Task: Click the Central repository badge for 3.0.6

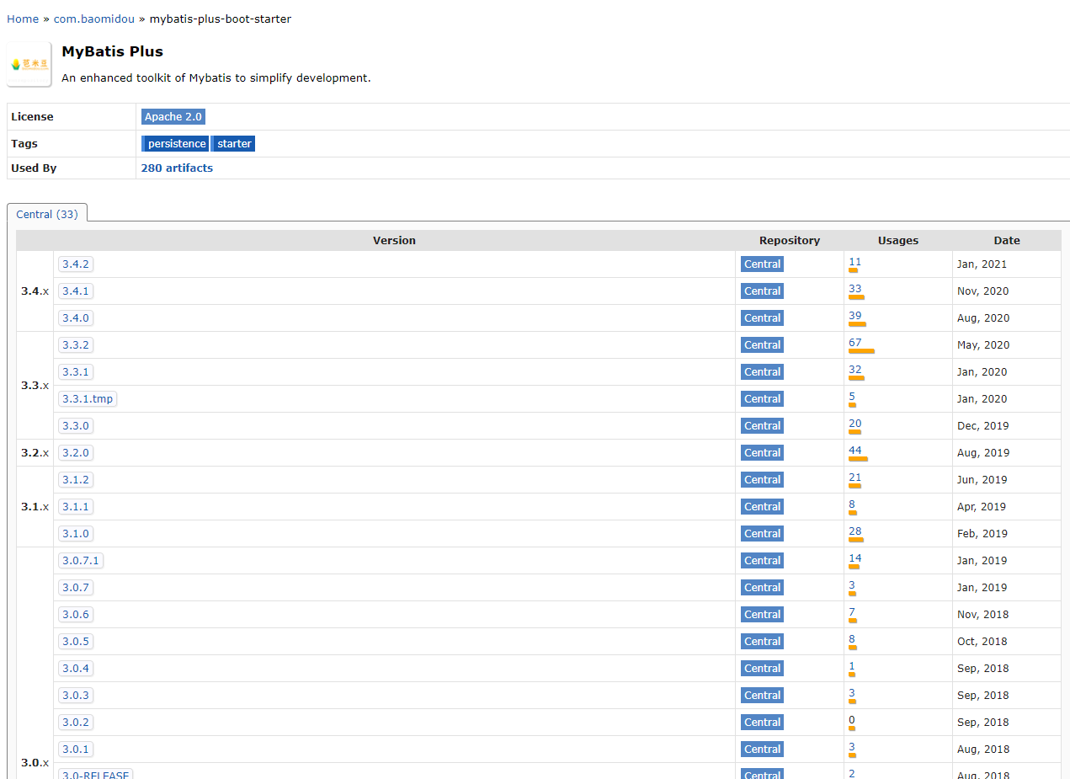Action: (761, 614)
